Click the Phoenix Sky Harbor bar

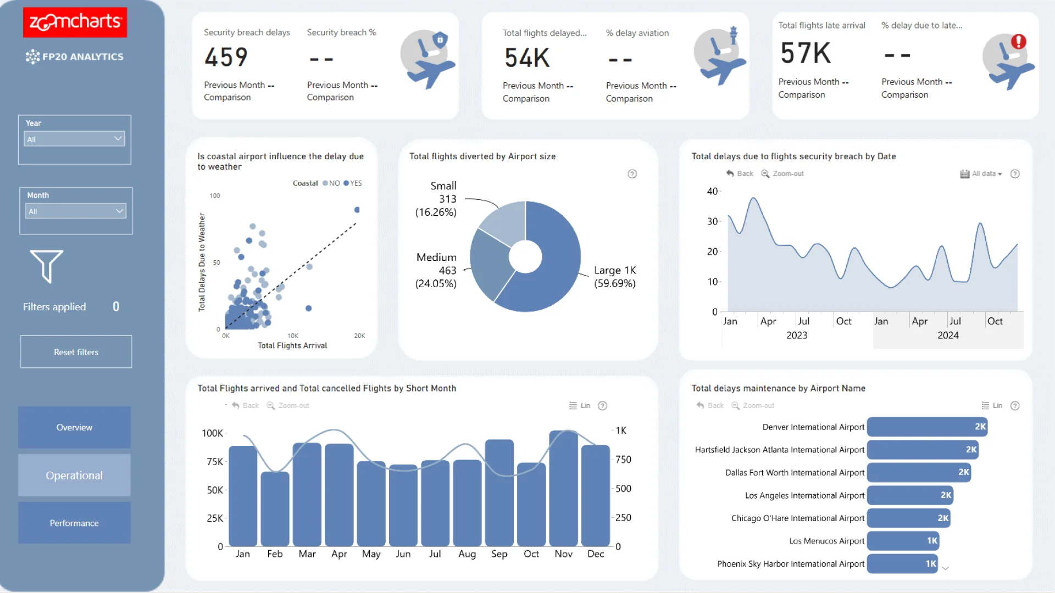902,563
